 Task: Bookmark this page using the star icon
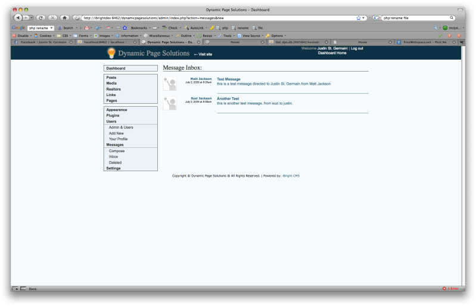[358, 18]
